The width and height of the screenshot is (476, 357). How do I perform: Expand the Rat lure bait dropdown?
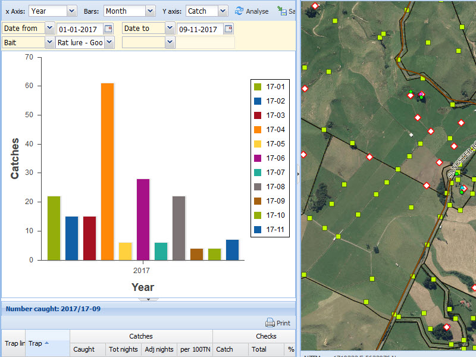[x=109, y=42]
